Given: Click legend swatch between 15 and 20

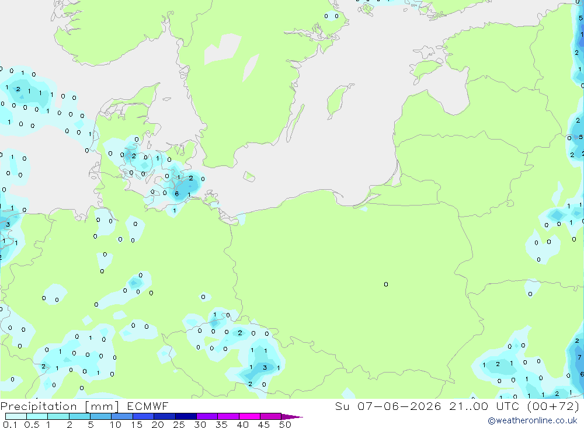Looking at the screenshot, I should pos(144,416).
